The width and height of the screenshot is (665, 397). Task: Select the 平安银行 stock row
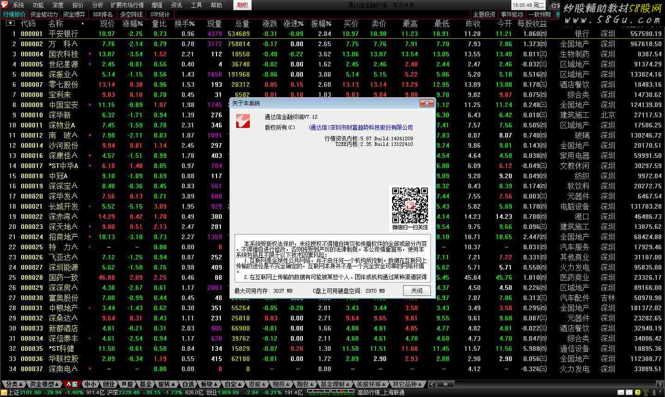332,34
